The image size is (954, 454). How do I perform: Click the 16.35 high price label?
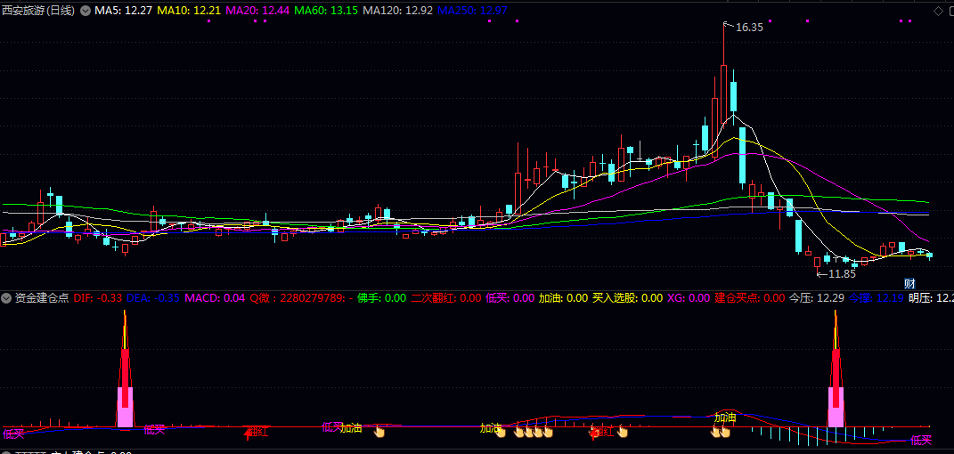click(x=749, y=28)
